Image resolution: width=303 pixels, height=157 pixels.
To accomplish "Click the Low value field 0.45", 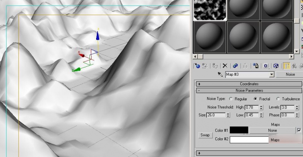I will (252, 115).
